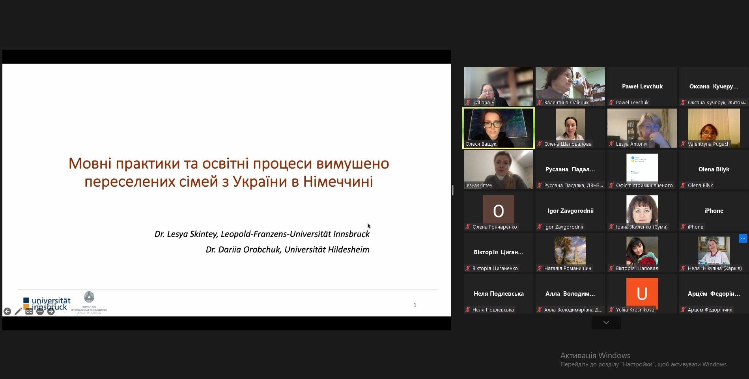Click Windows activation settings notice
The height and width of the screenshot is (379, 749).
[644, 360]
